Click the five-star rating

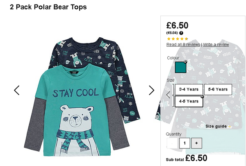[177, 39]
